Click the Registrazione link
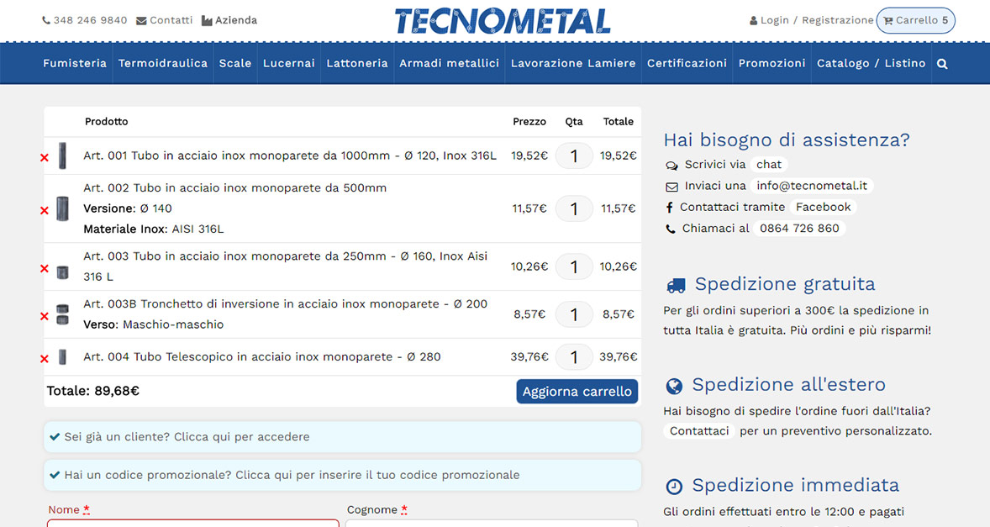 coord(837,20)
